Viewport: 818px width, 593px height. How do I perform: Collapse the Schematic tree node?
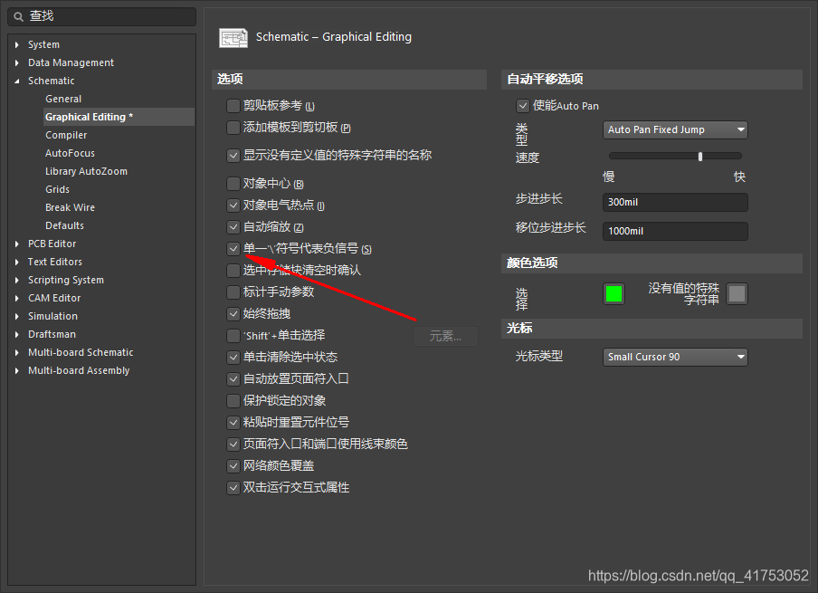tap(17, 81)
